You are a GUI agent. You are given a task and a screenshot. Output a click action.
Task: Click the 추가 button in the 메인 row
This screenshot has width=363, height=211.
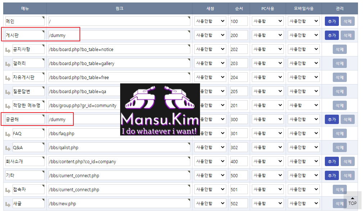tap(332, 21)
